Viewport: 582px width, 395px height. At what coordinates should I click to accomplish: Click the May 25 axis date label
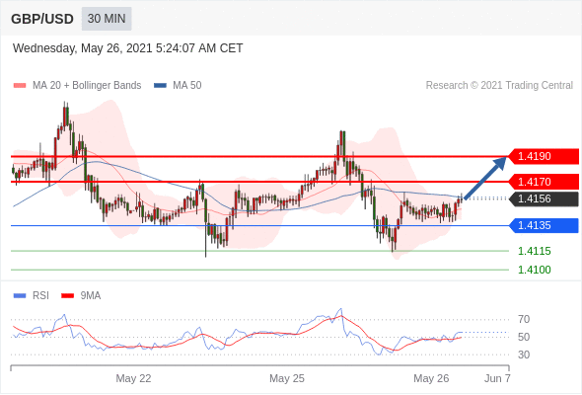pos(287,378)
